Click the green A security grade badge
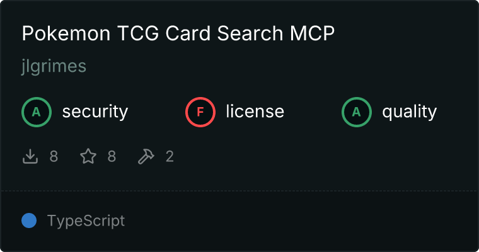The width and height of the screenshot is (479, 252). [37, 112]
